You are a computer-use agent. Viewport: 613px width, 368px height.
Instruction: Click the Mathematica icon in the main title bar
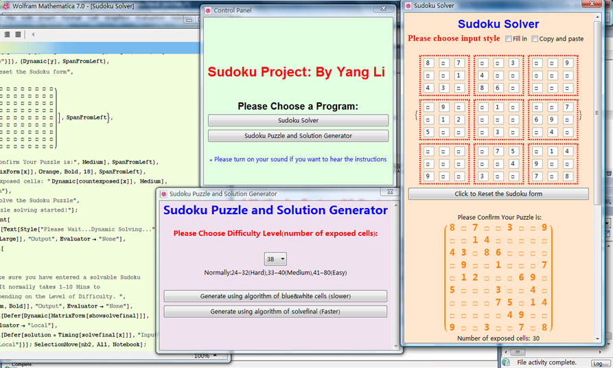coord(6,6)
